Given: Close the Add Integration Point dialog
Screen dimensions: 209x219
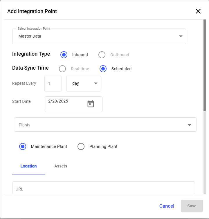Looking at the screenshot, I should pos(198,11).
